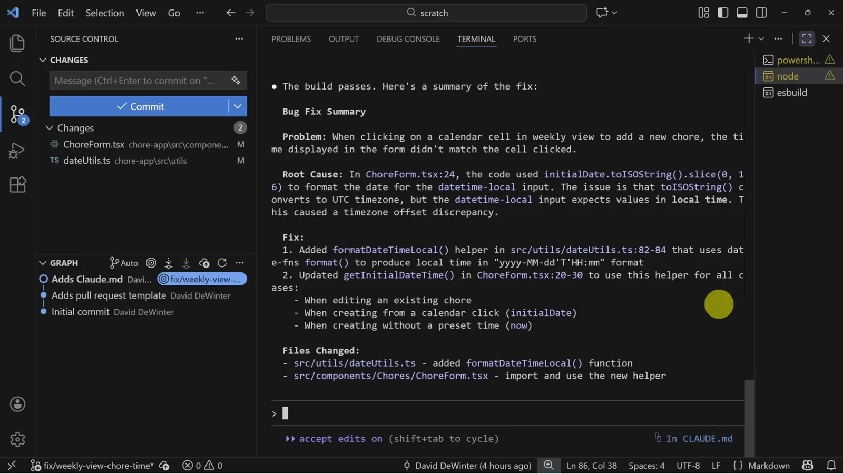Viewport: 843px width, 474px height.
Task: Collapse the Changes file group
Action: (49, 128)
